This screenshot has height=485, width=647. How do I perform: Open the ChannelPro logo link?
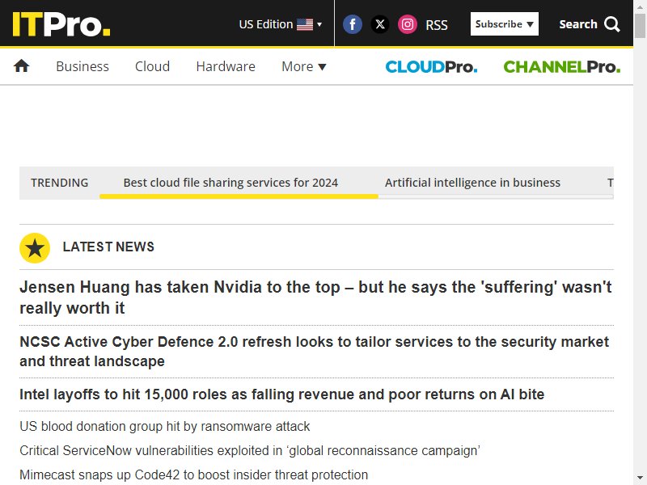[561, 66]
